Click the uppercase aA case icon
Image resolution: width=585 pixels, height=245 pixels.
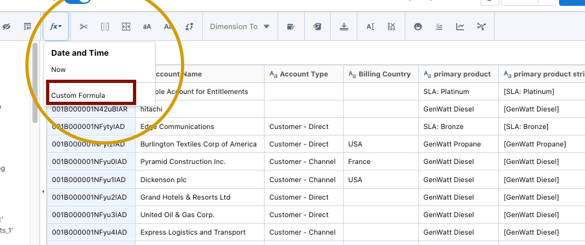click(147, 27)
